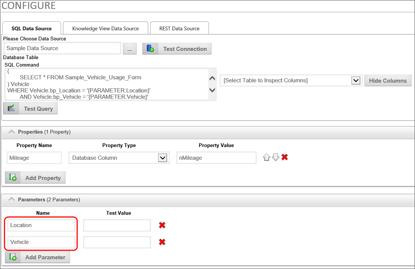Switch to Knowledge View Data Source tab
Image resolution: width=415 pixels, height=269 pixels.
pyautogui.click(x=105, y=28)
